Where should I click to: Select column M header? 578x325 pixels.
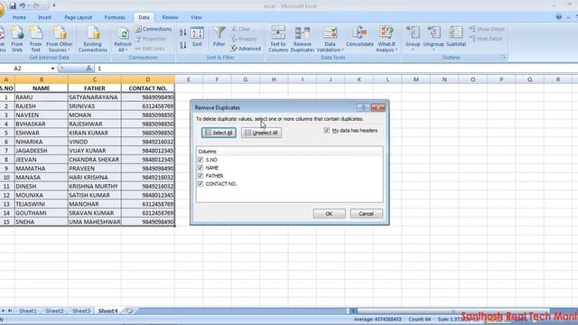[415, 79]
